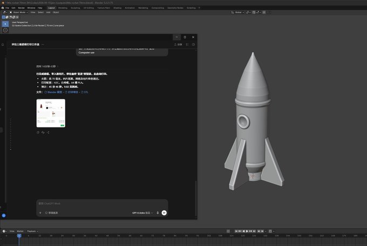This screenshot has width=367, height=246.
Task: Open the File menu in Blender
Action: point(7,8)
